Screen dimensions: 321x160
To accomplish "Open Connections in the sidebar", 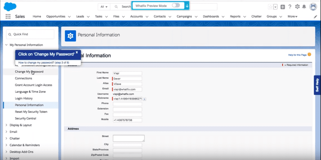I will (x=24, y=78).
